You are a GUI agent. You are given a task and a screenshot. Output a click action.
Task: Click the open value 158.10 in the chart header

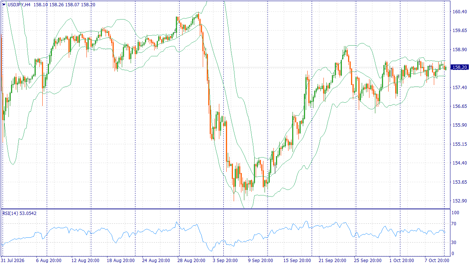click(40, 4)
